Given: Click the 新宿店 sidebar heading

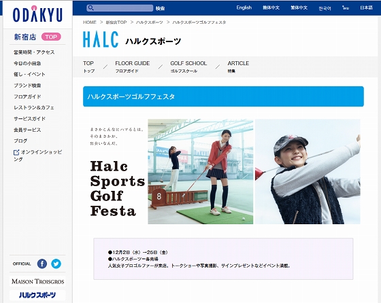Looking at the screenshot, I should pyautogui.click(x=25, y=37).
